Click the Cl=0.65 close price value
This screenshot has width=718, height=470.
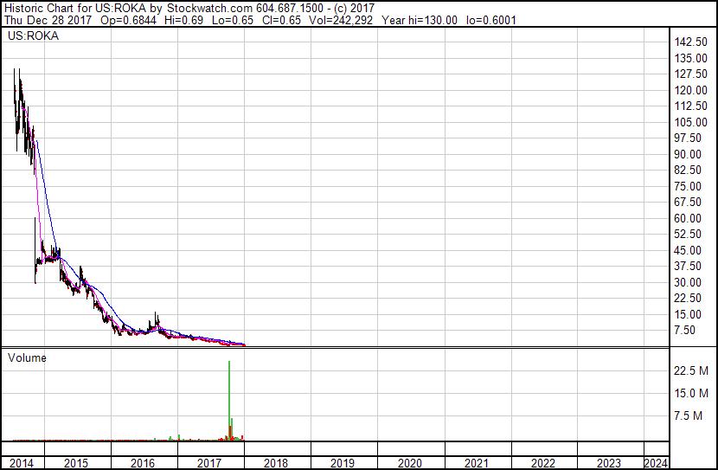pyautogui.click(x=282, y=21)
